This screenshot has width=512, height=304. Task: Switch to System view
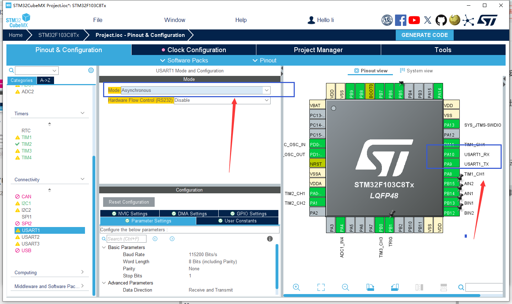click(416, 71)
